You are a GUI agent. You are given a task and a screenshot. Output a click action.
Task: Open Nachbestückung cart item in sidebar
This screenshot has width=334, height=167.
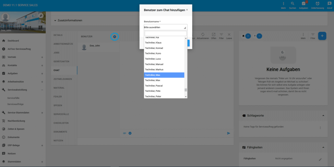(x=16, y=121)
